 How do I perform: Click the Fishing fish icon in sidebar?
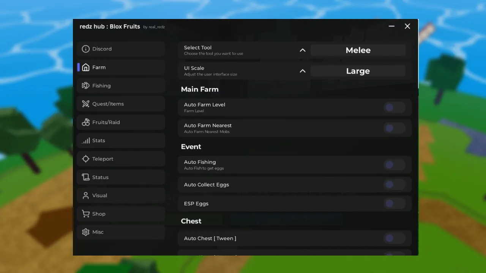pos(86,86)
